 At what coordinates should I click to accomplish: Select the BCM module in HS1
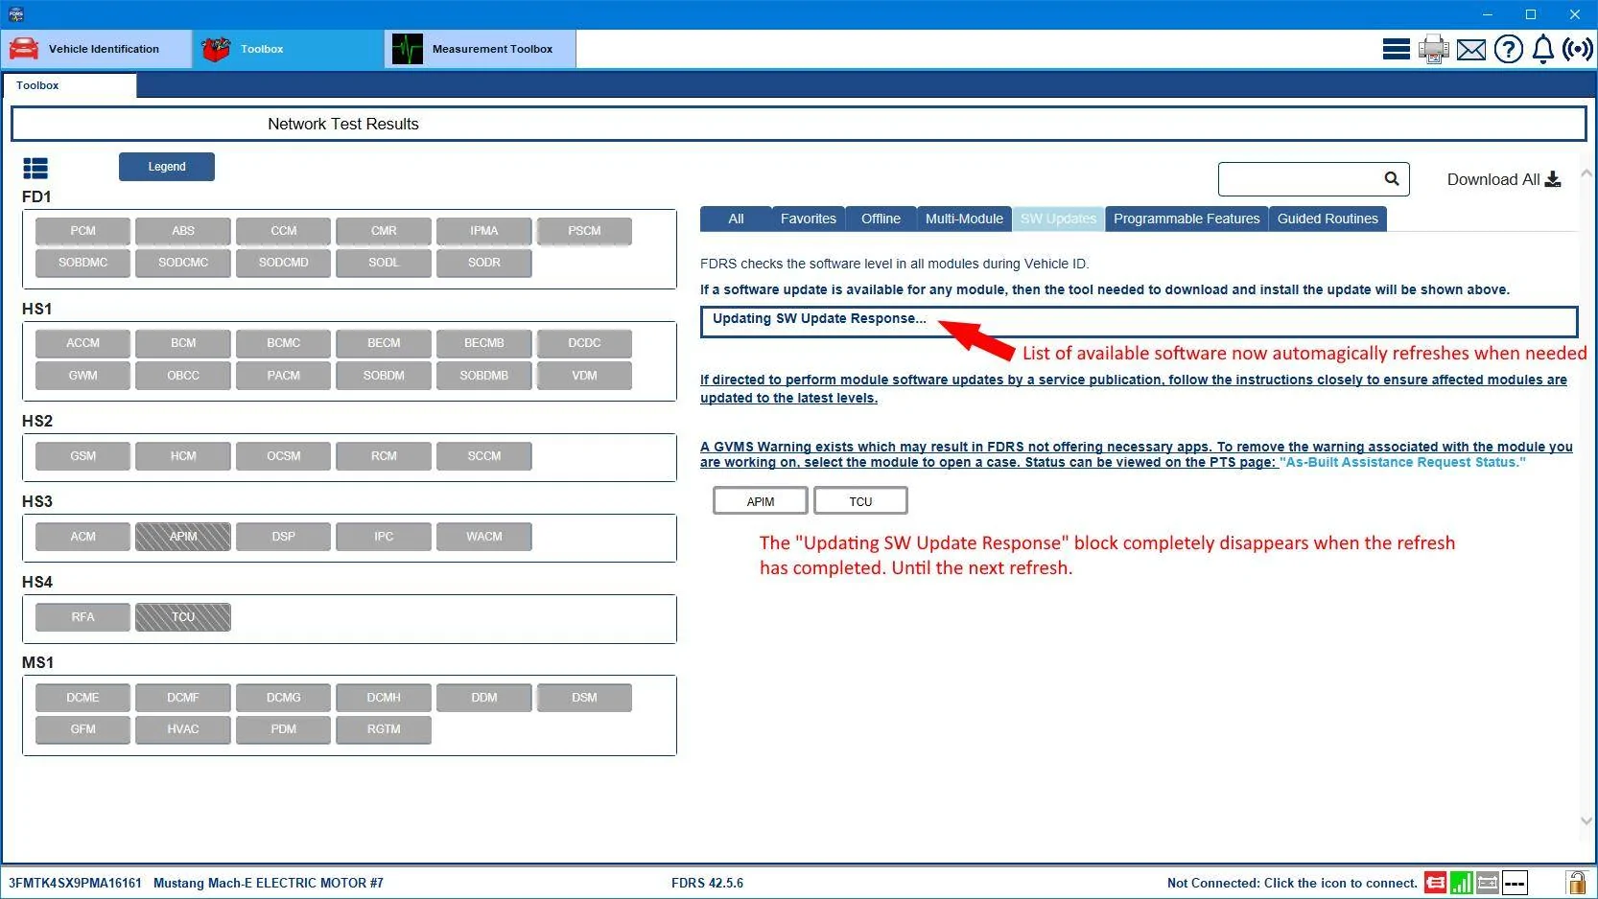(183, 343)
